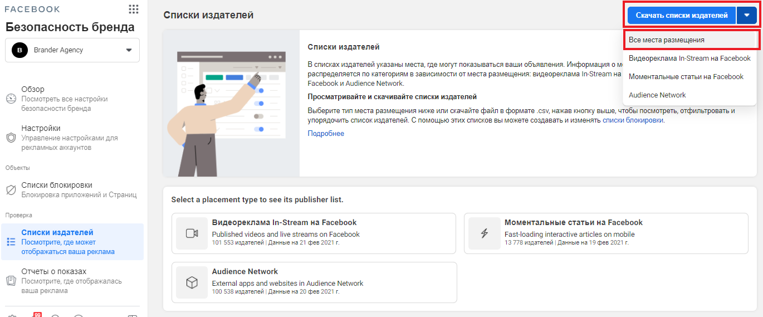
Task: Click the Brander Agency avatar icon
Action: point(20,50)
